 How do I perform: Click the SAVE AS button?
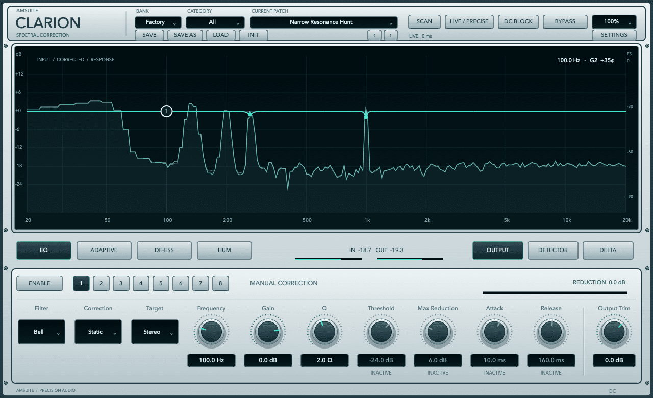[x=185, y=35]
